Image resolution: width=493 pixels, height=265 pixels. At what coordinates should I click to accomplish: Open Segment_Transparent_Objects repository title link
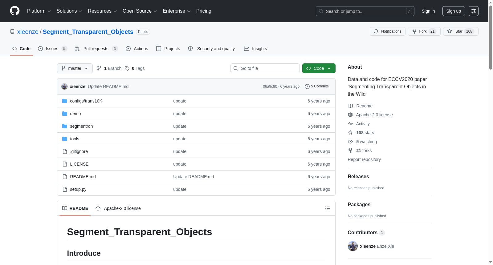click(x=88, y=32)
